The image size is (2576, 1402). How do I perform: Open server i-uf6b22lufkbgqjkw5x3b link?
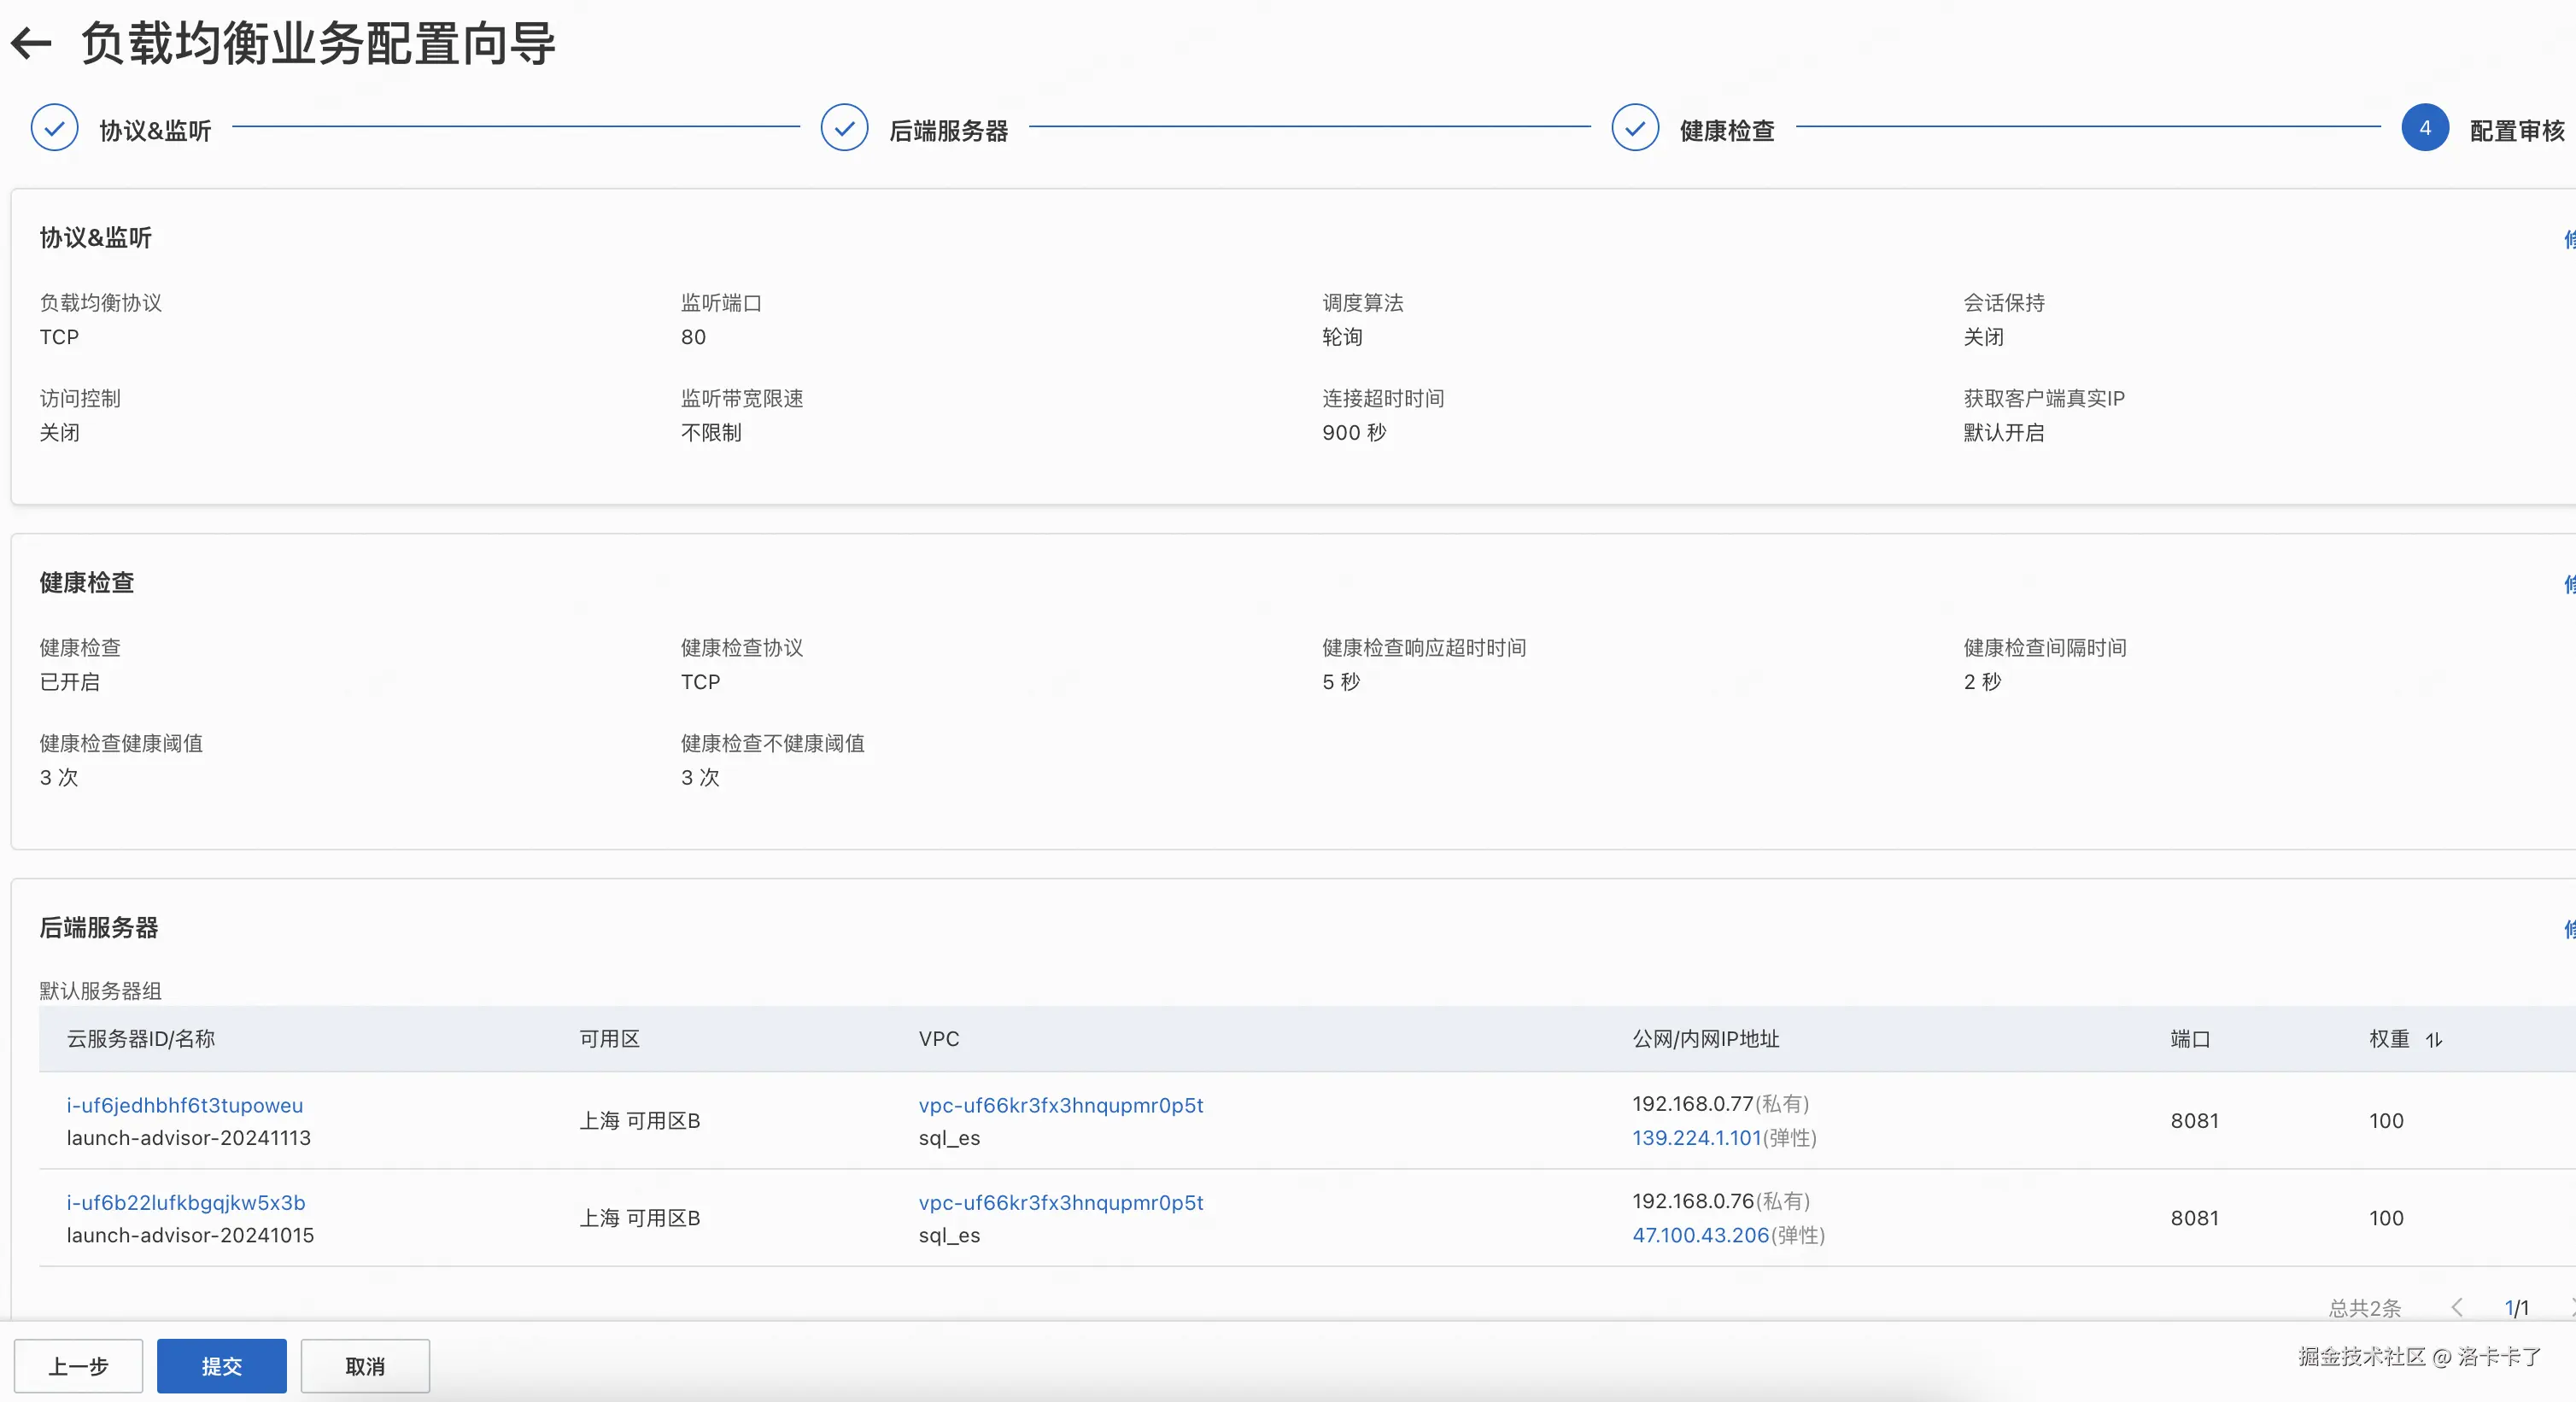click(185, 1202)
